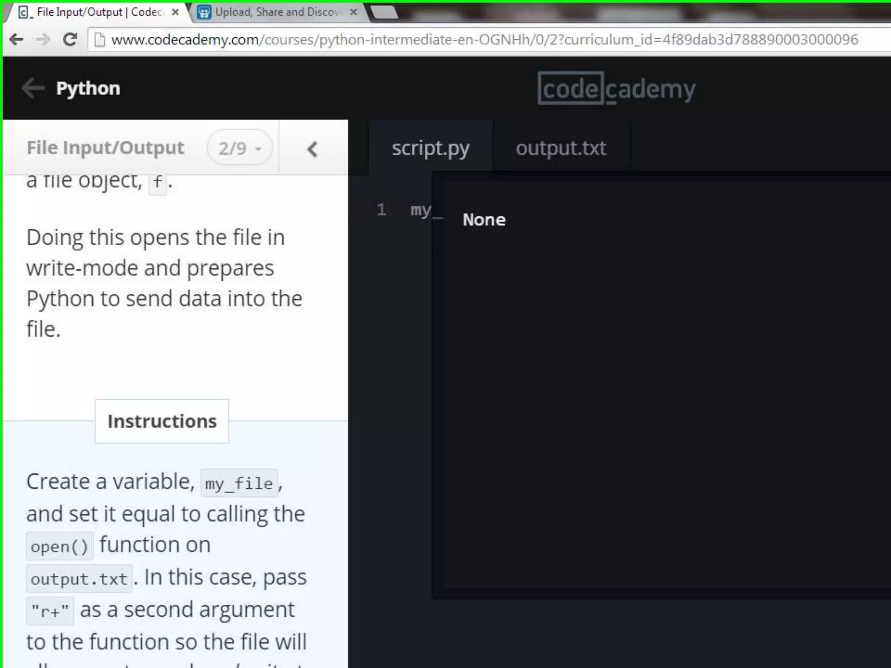Viewport: 891px width, 668px height.
Task: Close the File Input/Output browser tab
Action: point(175,12)
